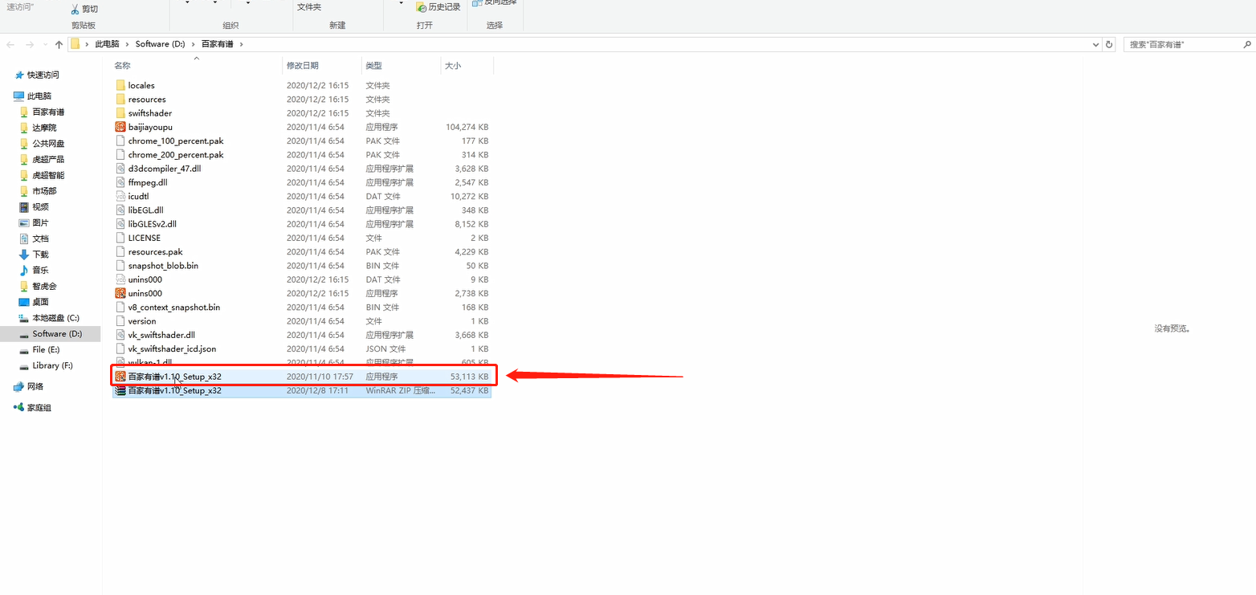Screen dimensions: 1256x595
Task: Click the unins000 application (应用程序) icon
Action: [120, 293]
